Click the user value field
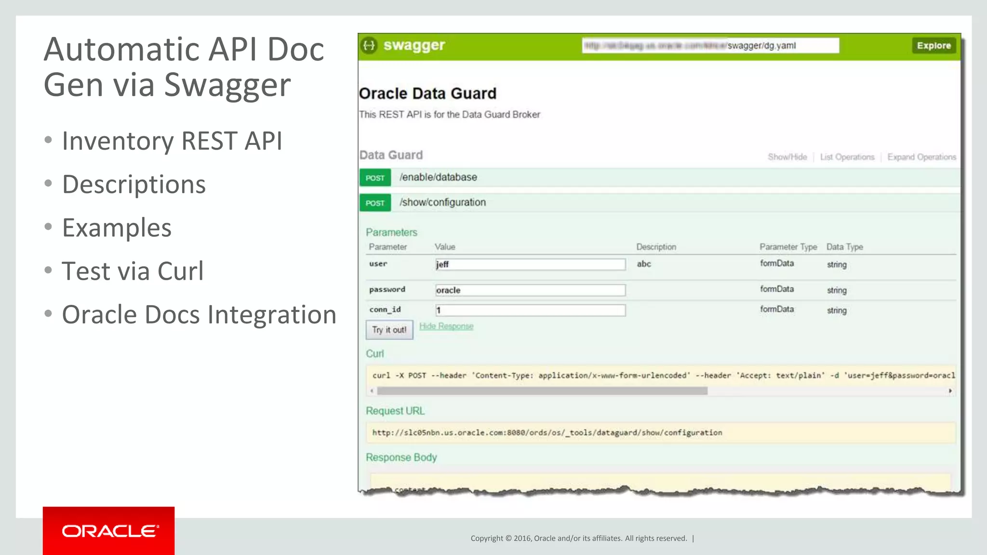Viewport: 987px width, 555px height. click(530, 264)
